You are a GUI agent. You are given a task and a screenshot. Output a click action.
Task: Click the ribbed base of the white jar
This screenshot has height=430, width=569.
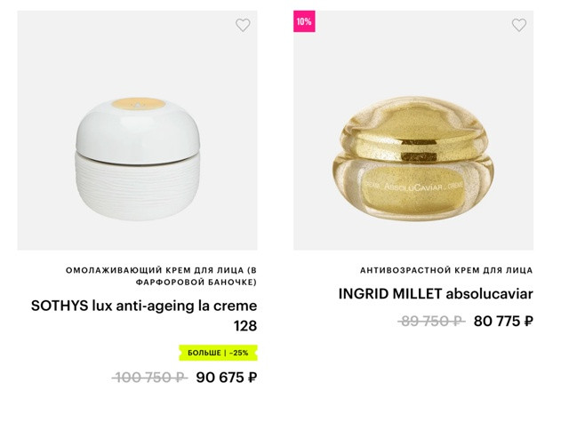(138, 188)
